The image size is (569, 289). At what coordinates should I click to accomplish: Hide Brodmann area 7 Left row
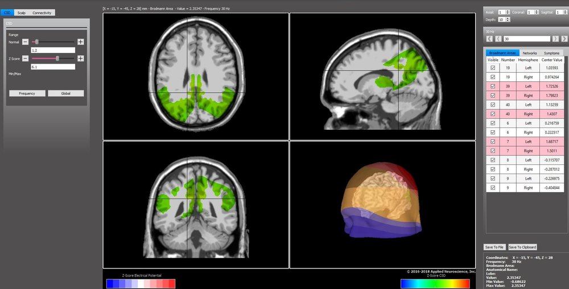click(493, 142)
